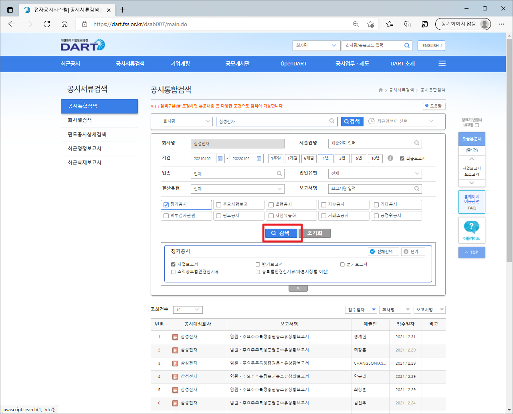
Task: Open first 임원ㆍ주요주주특정증권등소유상황보고서 report link
Action: tap(270, 337)
